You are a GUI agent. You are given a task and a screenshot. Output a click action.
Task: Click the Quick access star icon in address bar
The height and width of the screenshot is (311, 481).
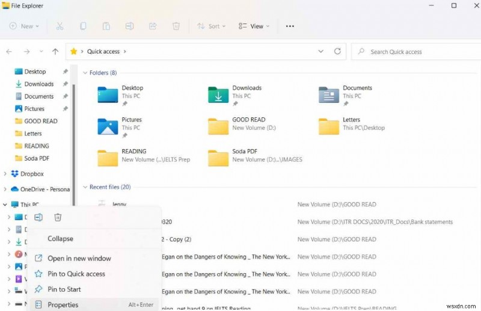coord(73,51)
